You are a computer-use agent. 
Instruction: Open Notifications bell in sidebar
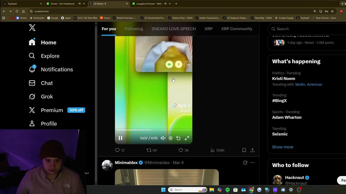(51, 69)
